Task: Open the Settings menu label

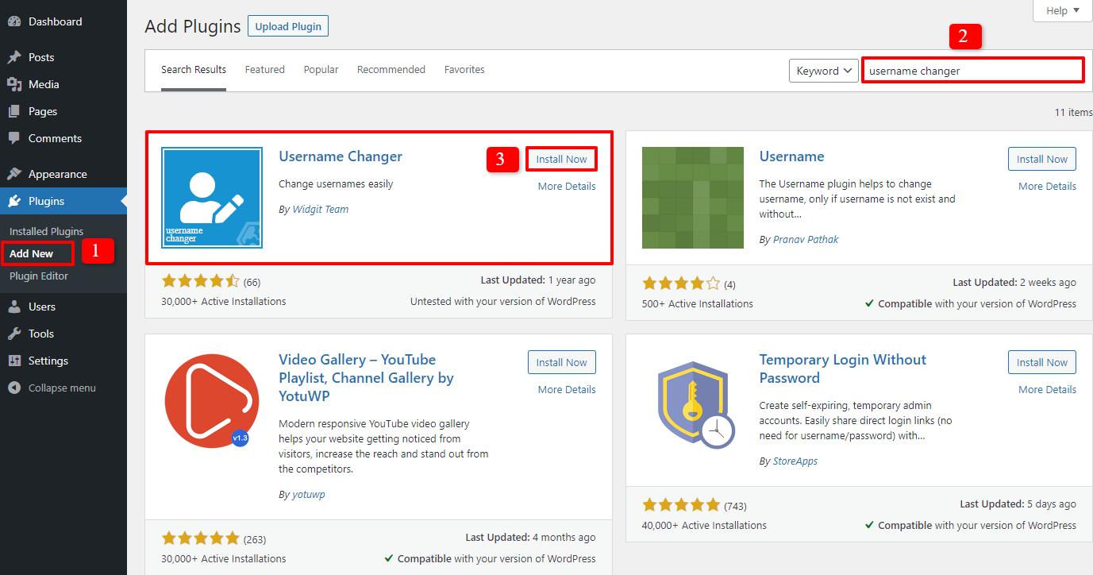Action: coord(48,361)
